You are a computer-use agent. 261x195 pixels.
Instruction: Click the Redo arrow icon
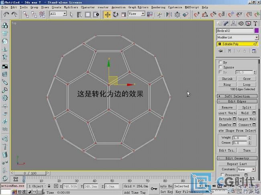[14, 14]
